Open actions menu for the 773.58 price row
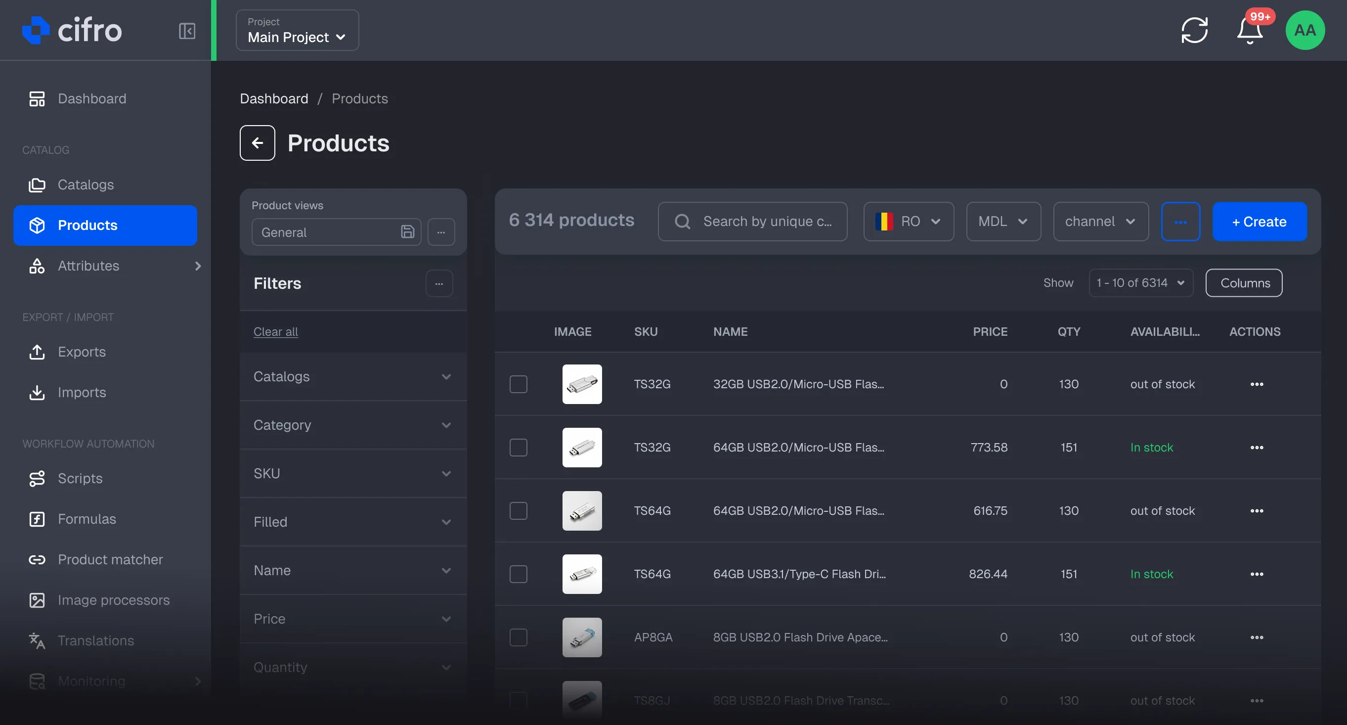The height and width of the screenshot is (725, 1347). coord(1257,447)
